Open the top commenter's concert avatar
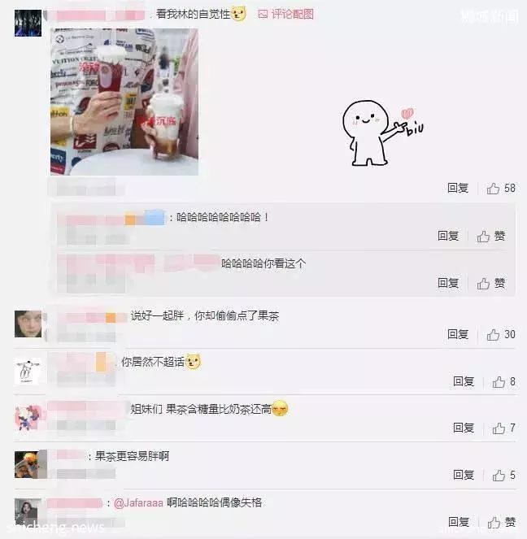The width and height of the screenshot is (527, 539). tap(28, 23)
